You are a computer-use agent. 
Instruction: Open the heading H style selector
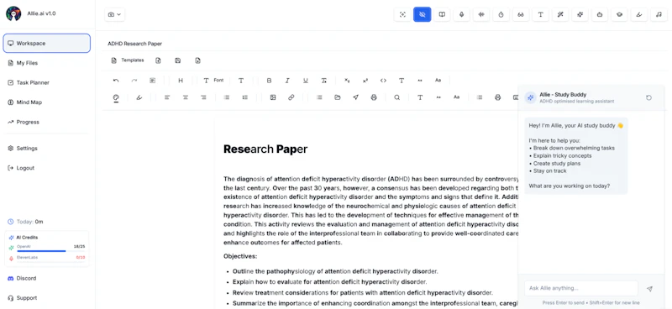(x=181, y=80)
